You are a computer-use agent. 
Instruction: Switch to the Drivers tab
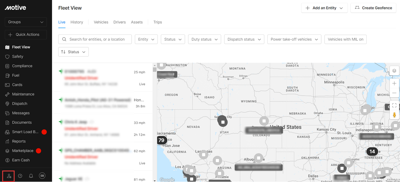click(x=120, y=22)
